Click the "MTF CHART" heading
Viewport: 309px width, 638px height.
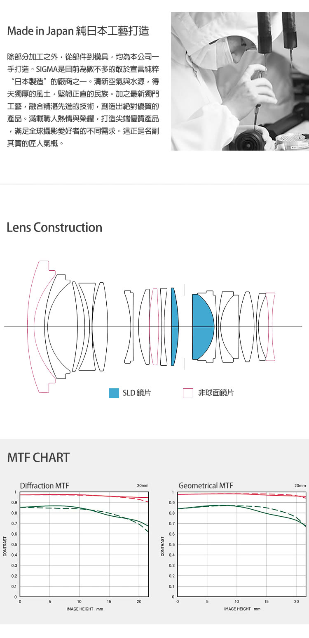coord(39,458)
